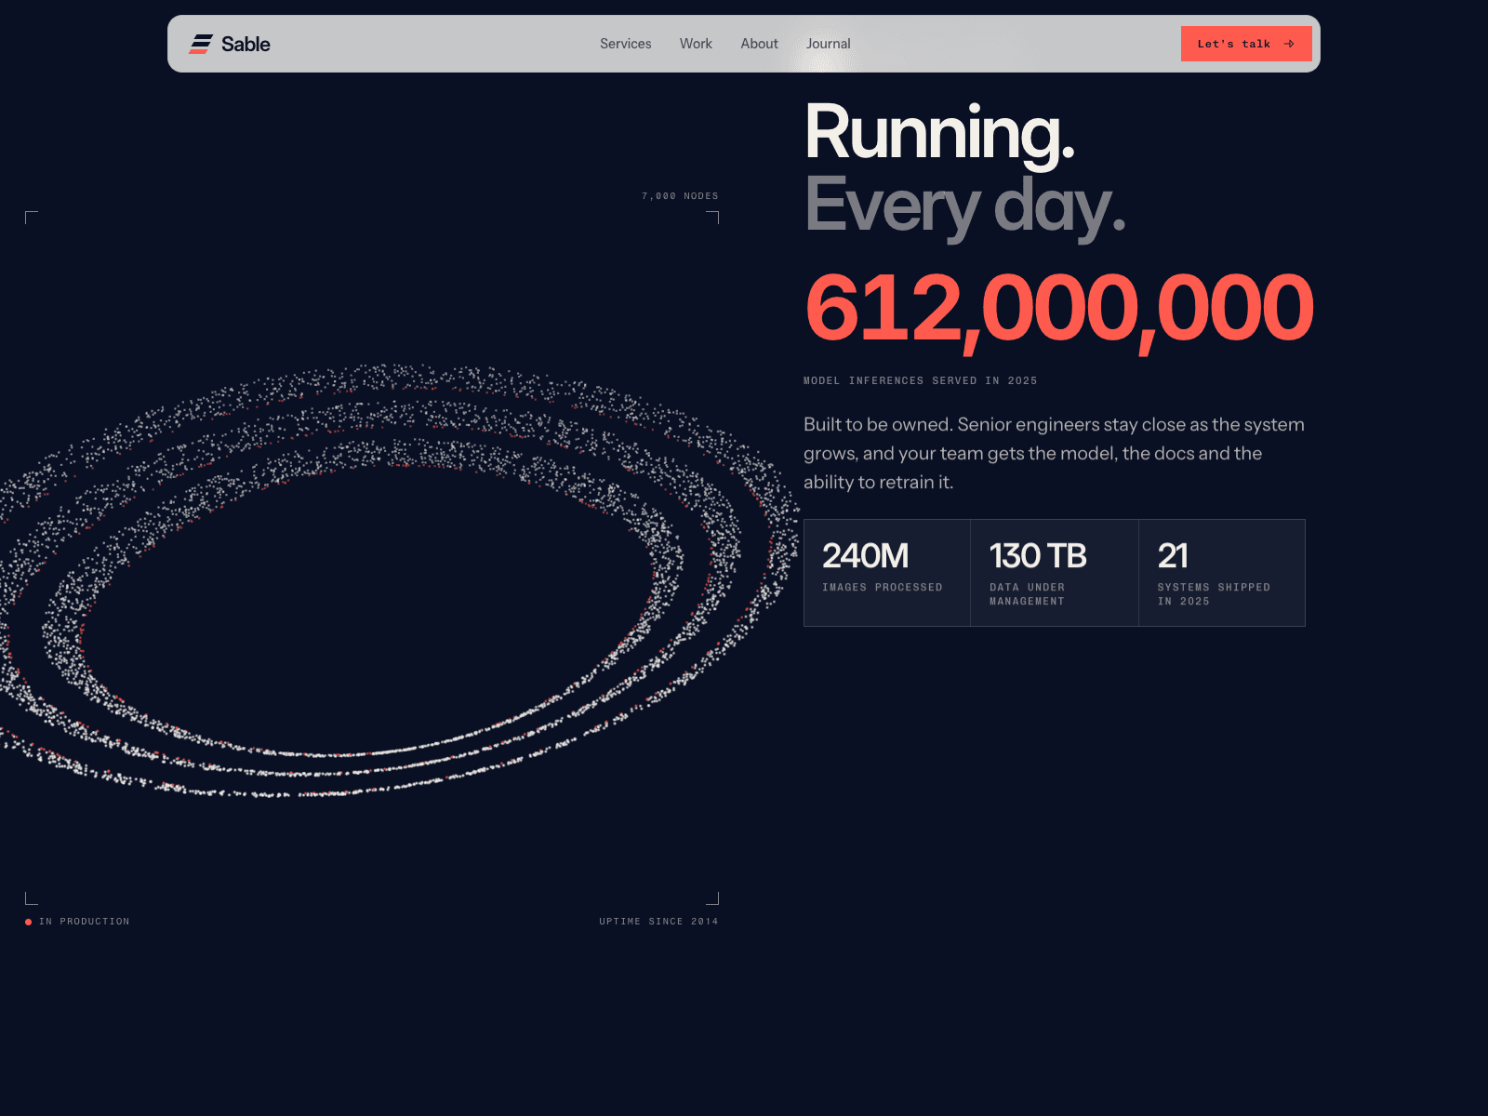Screen dimensions: 1488x1116
Task: Click the 240M stat value
Action: [x=865, y=555]
